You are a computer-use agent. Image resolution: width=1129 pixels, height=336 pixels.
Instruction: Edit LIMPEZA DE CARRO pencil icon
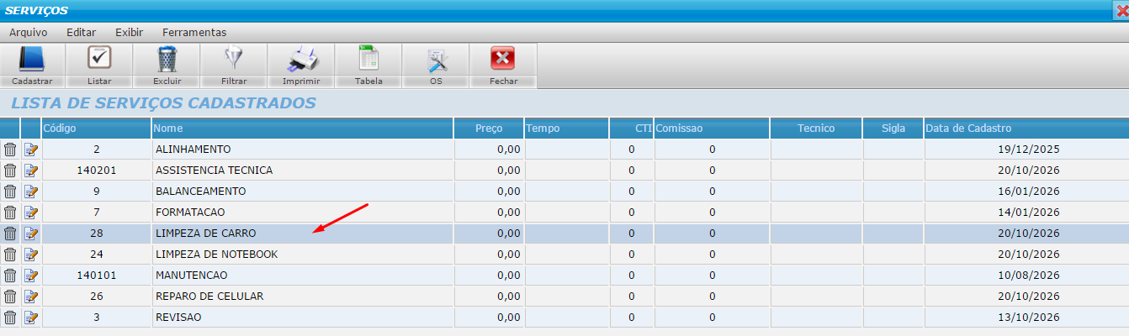31,234
